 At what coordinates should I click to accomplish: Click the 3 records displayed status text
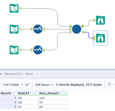(x=79, y=85)
